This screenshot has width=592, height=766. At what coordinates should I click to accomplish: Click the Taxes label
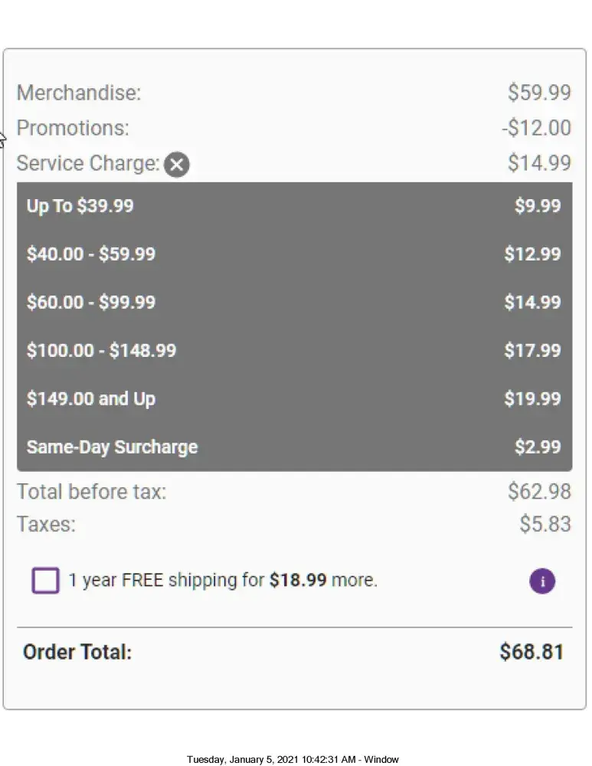coord(46,525)
